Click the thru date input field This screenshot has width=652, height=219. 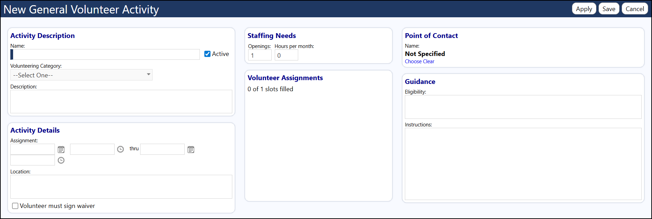(x=162, y=149)
